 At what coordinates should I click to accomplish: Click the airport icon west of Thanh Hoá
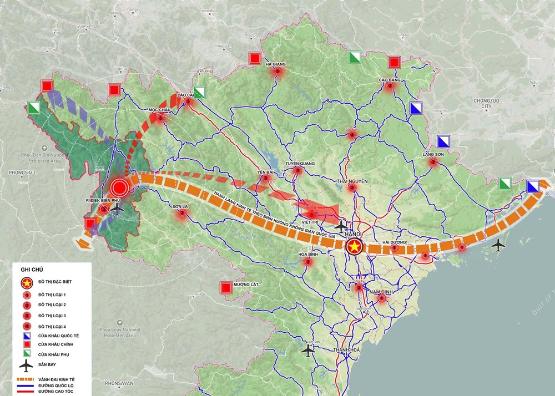(308, 351)
